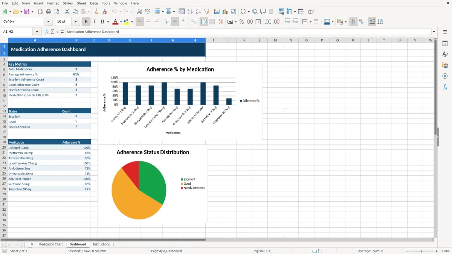Click the add new sheet button
452x254 pixels.
coord(32,244)
